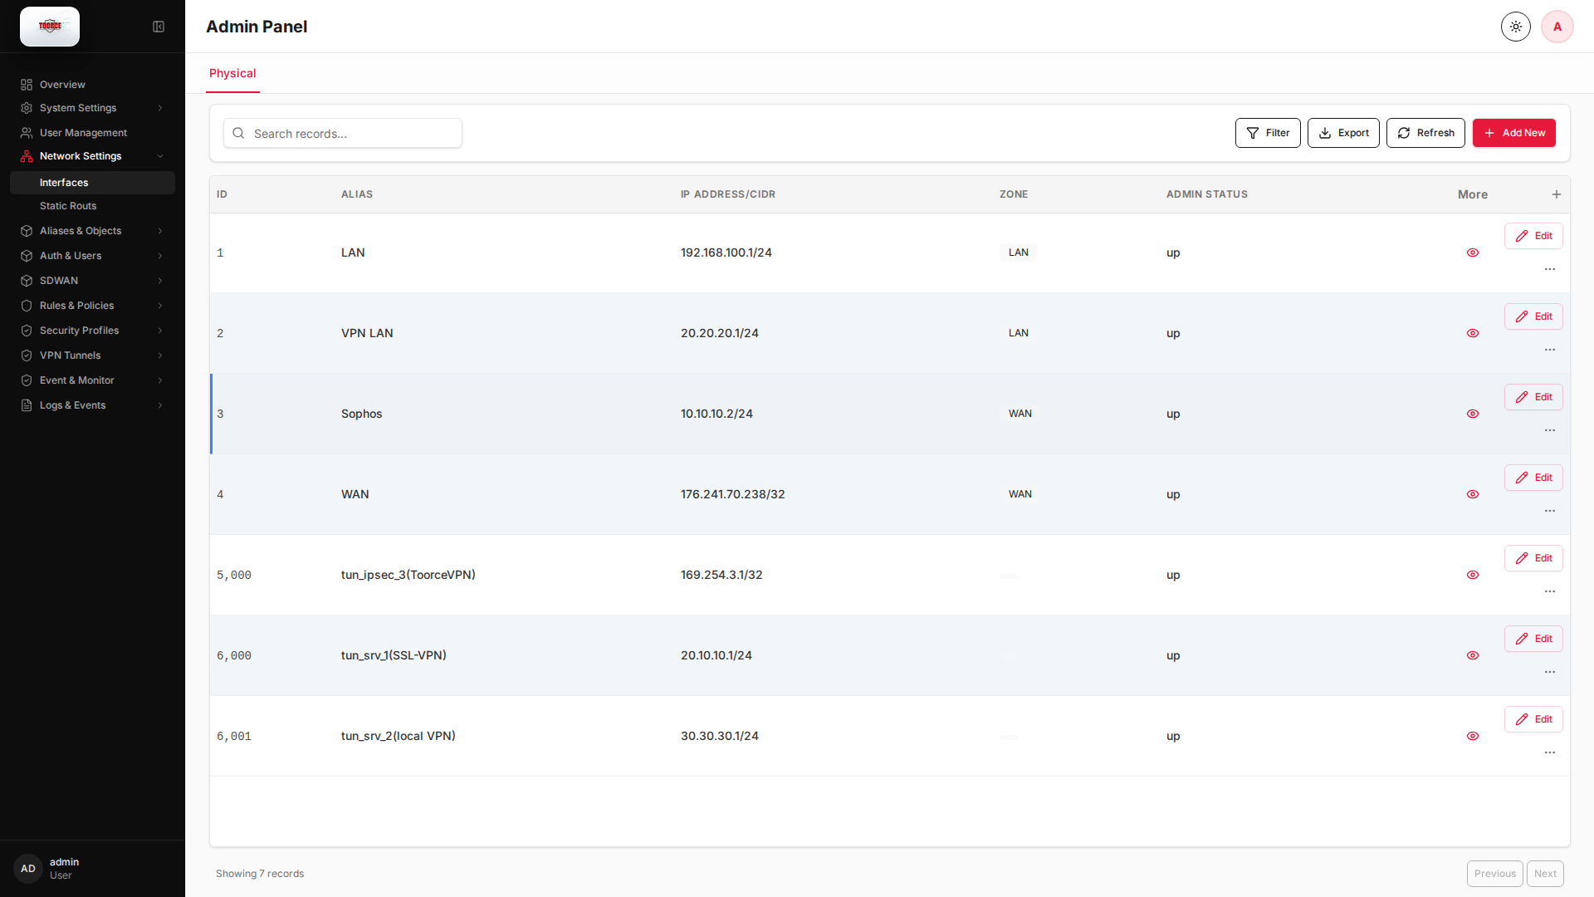Expand Security Profiles chevron
This screenshot has height=897, width=1594.
tap(160, 331)
